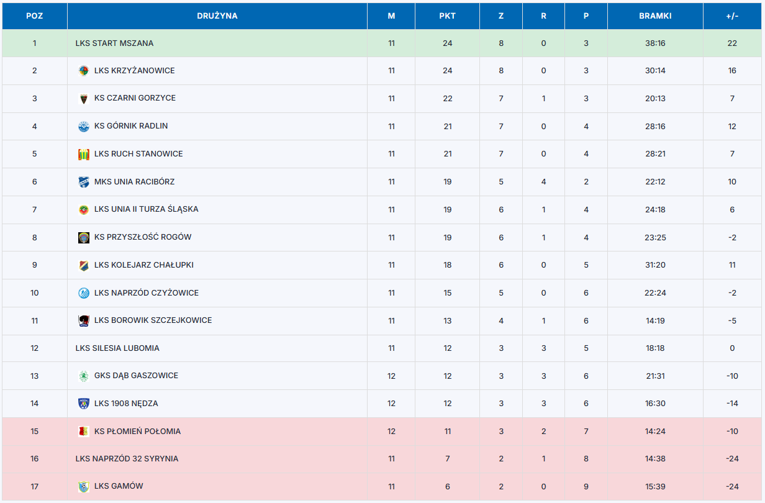Open the LKS Start Mszana team link
The height and width of the screenshot is (503, 765).
(114, 43)
